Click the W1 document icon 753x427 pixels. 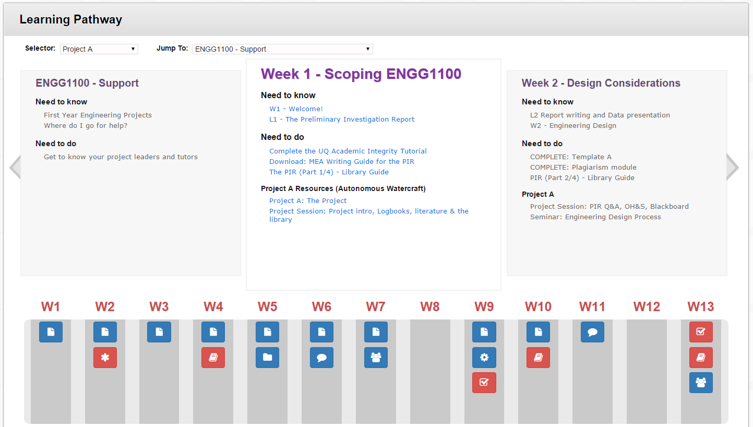51,332
